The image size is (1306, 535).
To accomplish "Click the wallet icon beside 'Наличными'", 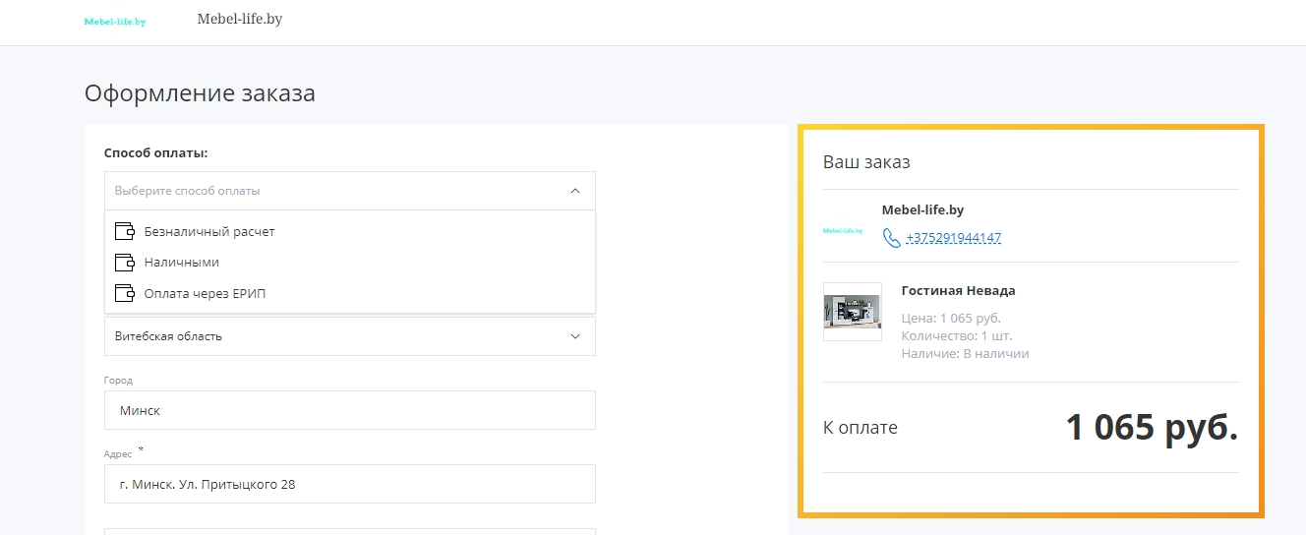I will click(x=124, y=263).
